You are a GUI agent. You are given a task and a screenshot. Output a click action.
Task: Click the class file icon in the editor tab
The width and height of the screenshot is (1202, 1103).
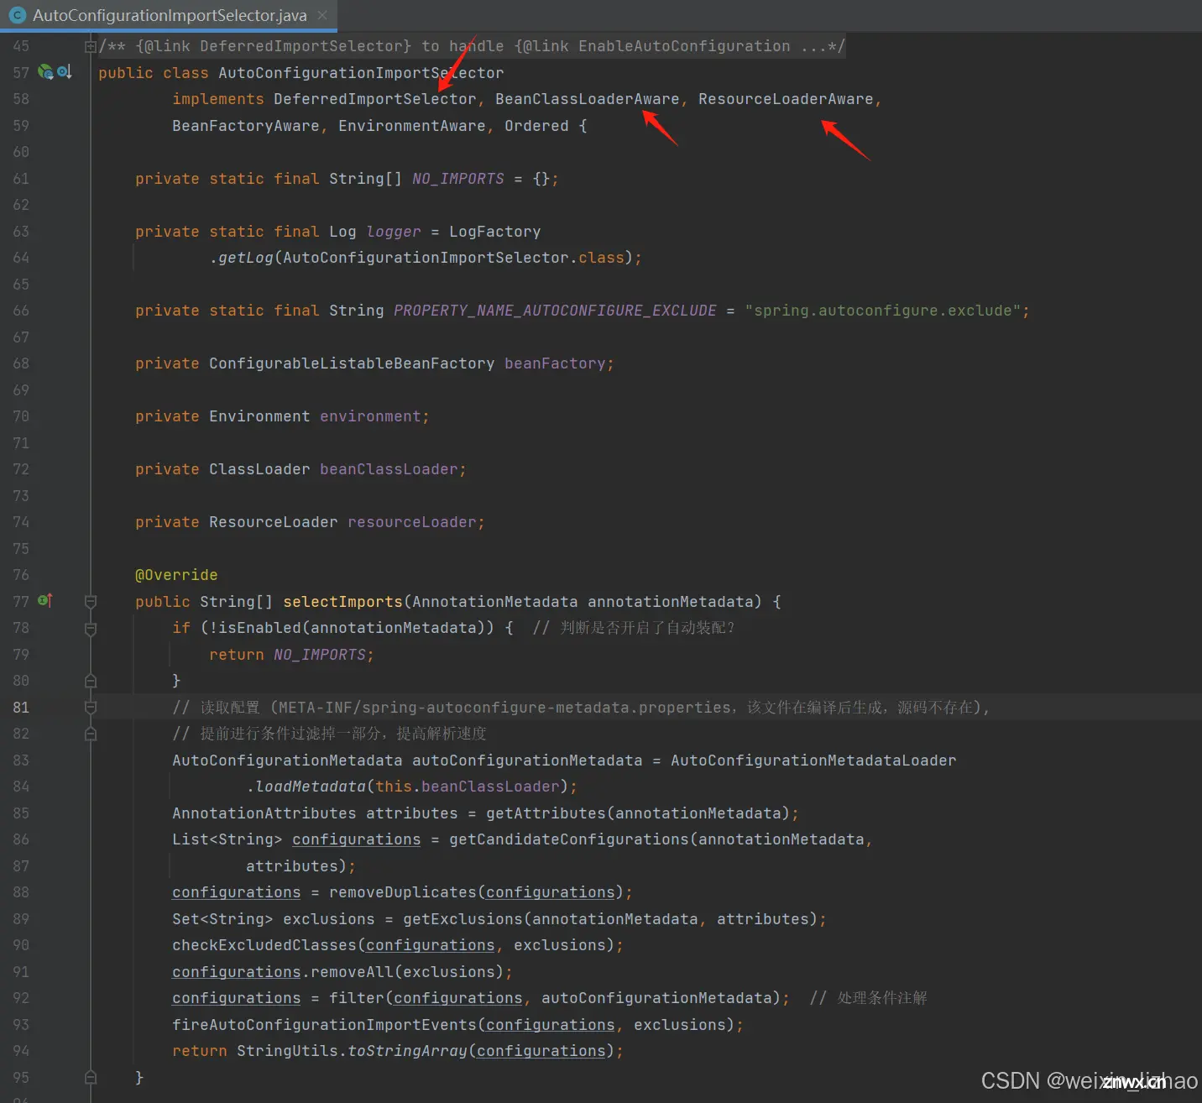17,15
